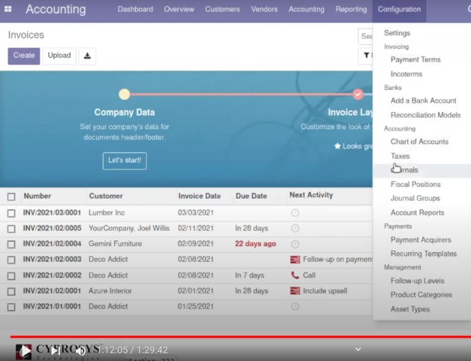
Task: Sort by Number column header
Action: 38,196
